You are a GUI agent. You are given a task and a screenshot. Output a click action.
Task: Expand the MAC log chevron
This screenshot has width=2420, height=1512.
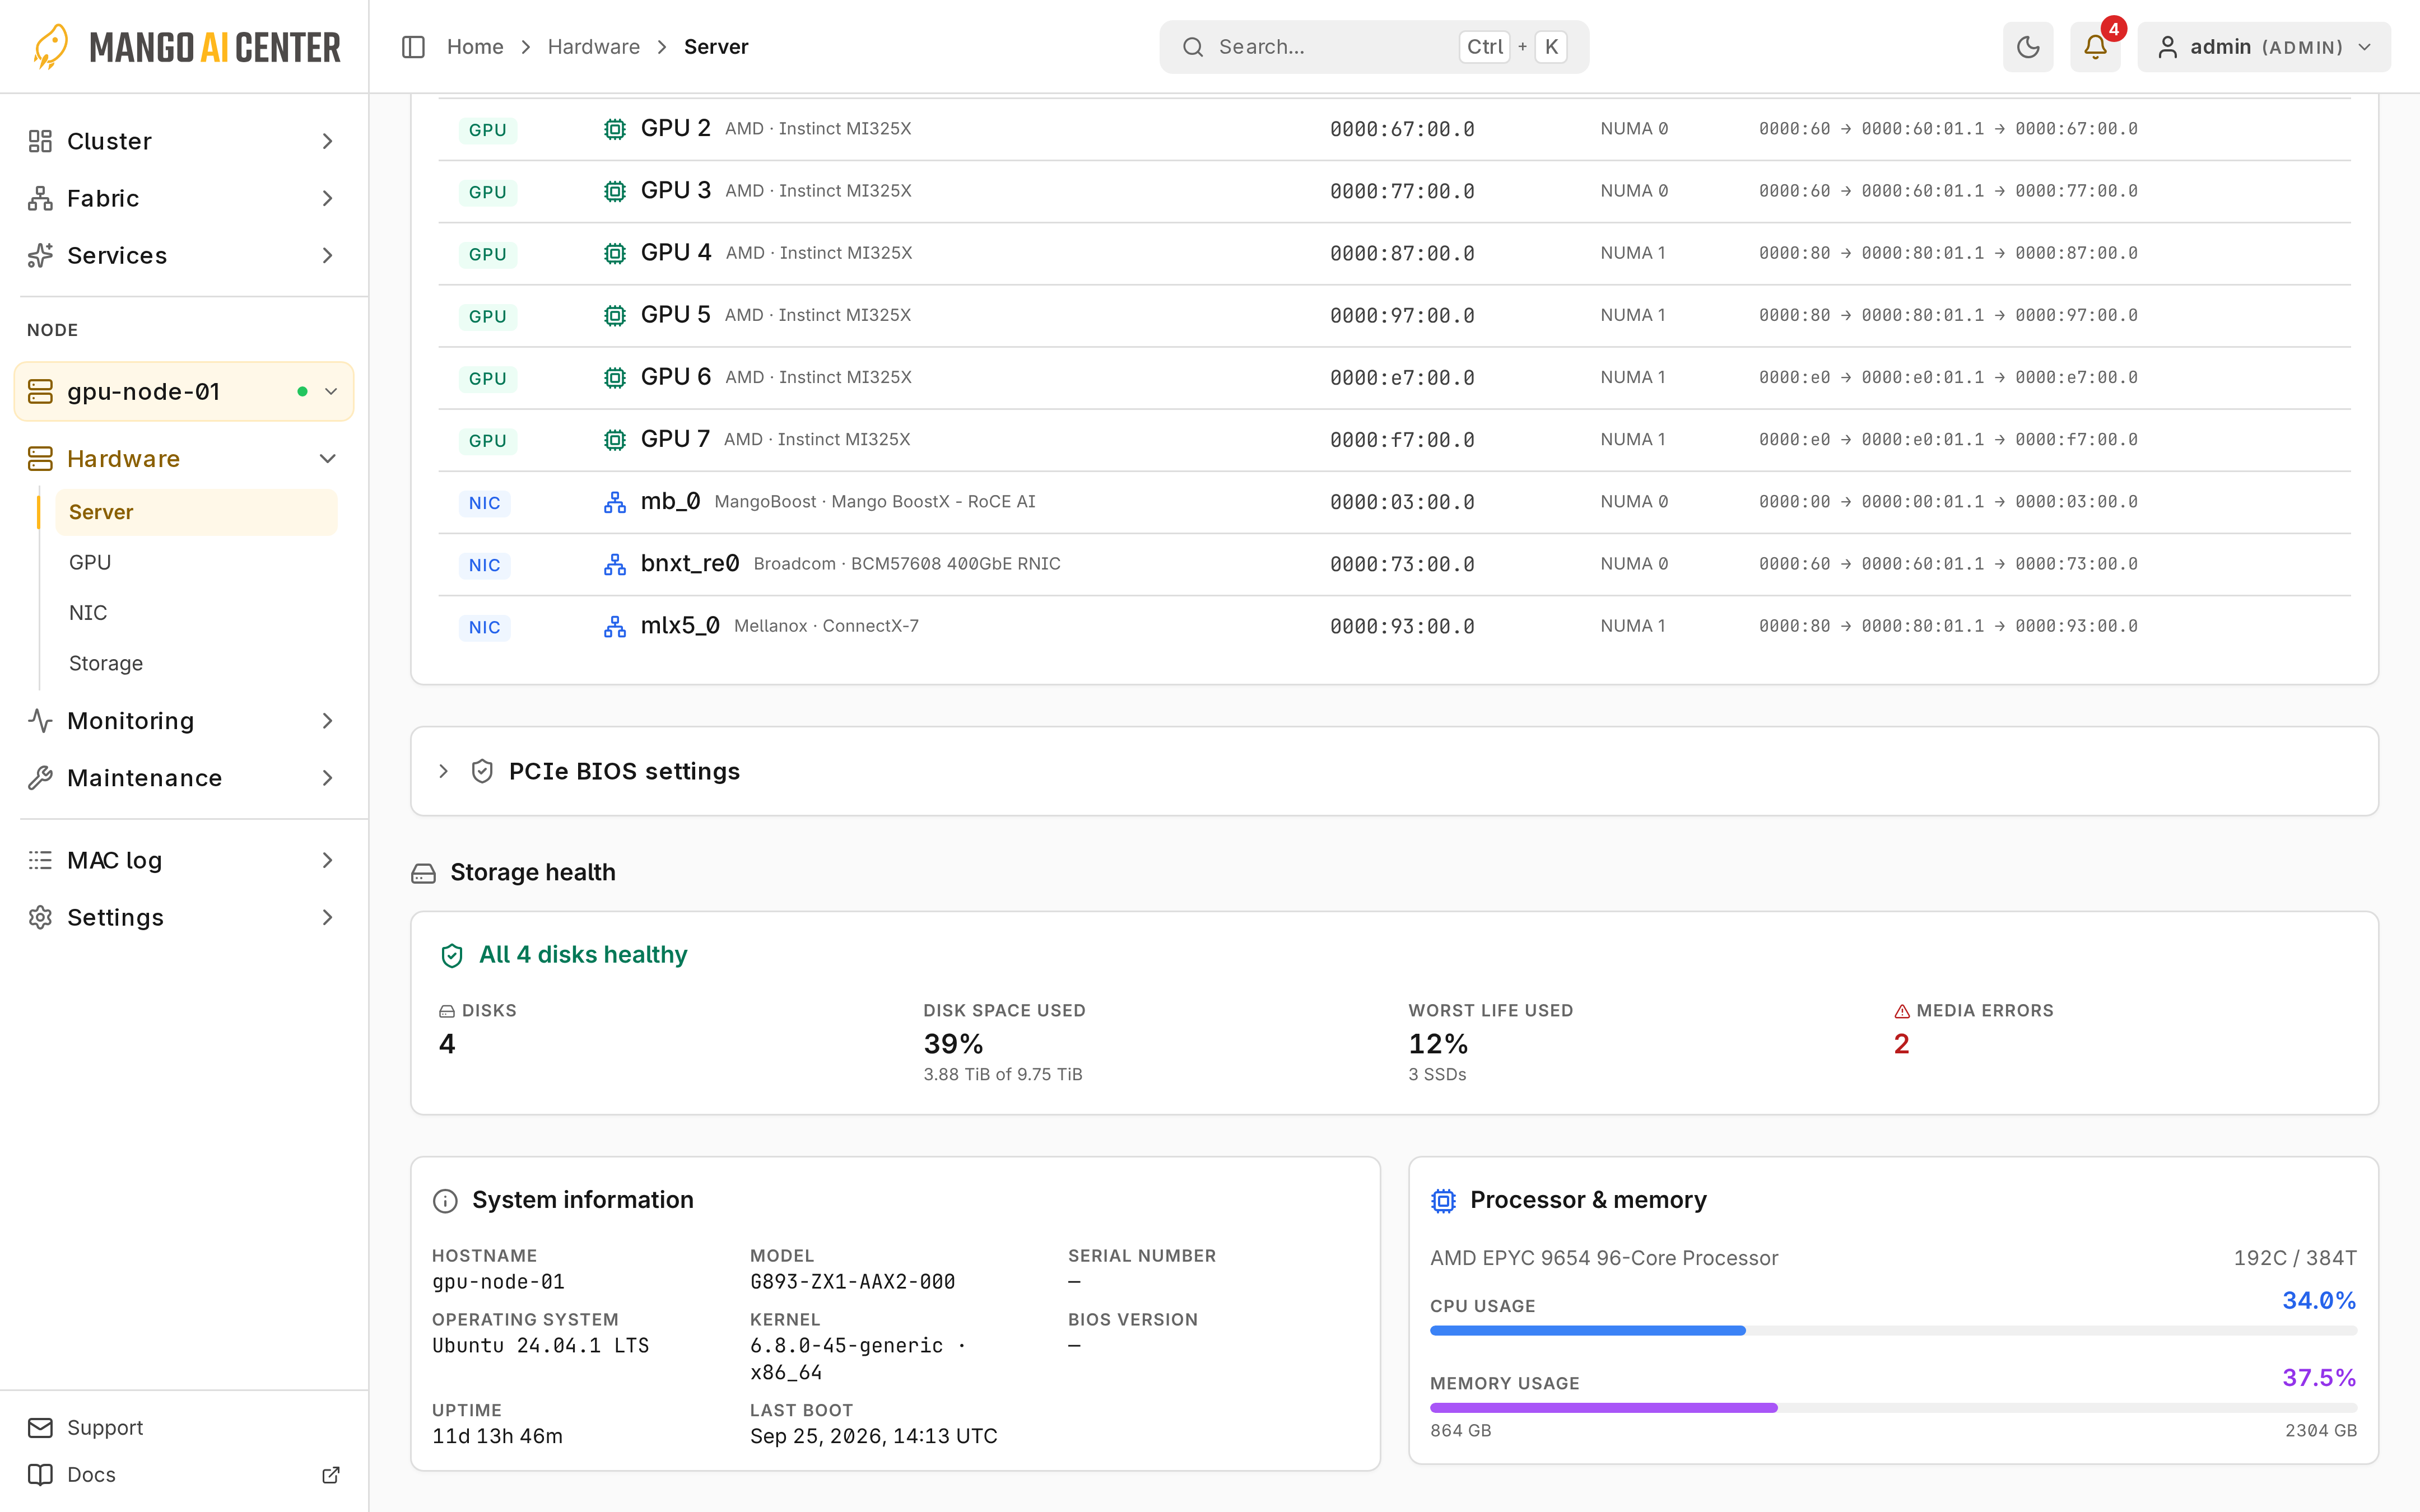[327, 860]
